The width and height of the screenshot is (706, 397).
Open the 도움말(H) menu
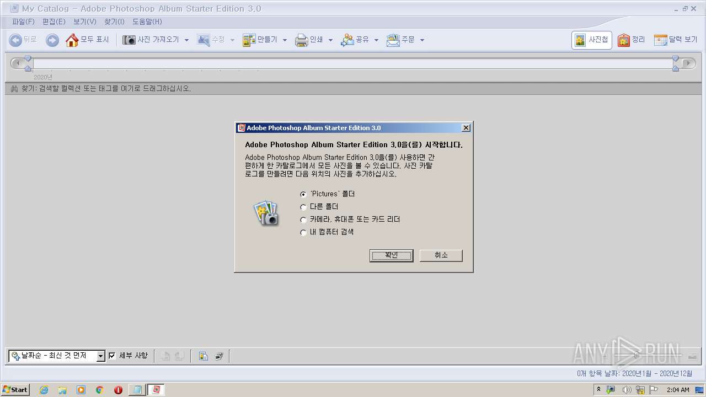147,22
